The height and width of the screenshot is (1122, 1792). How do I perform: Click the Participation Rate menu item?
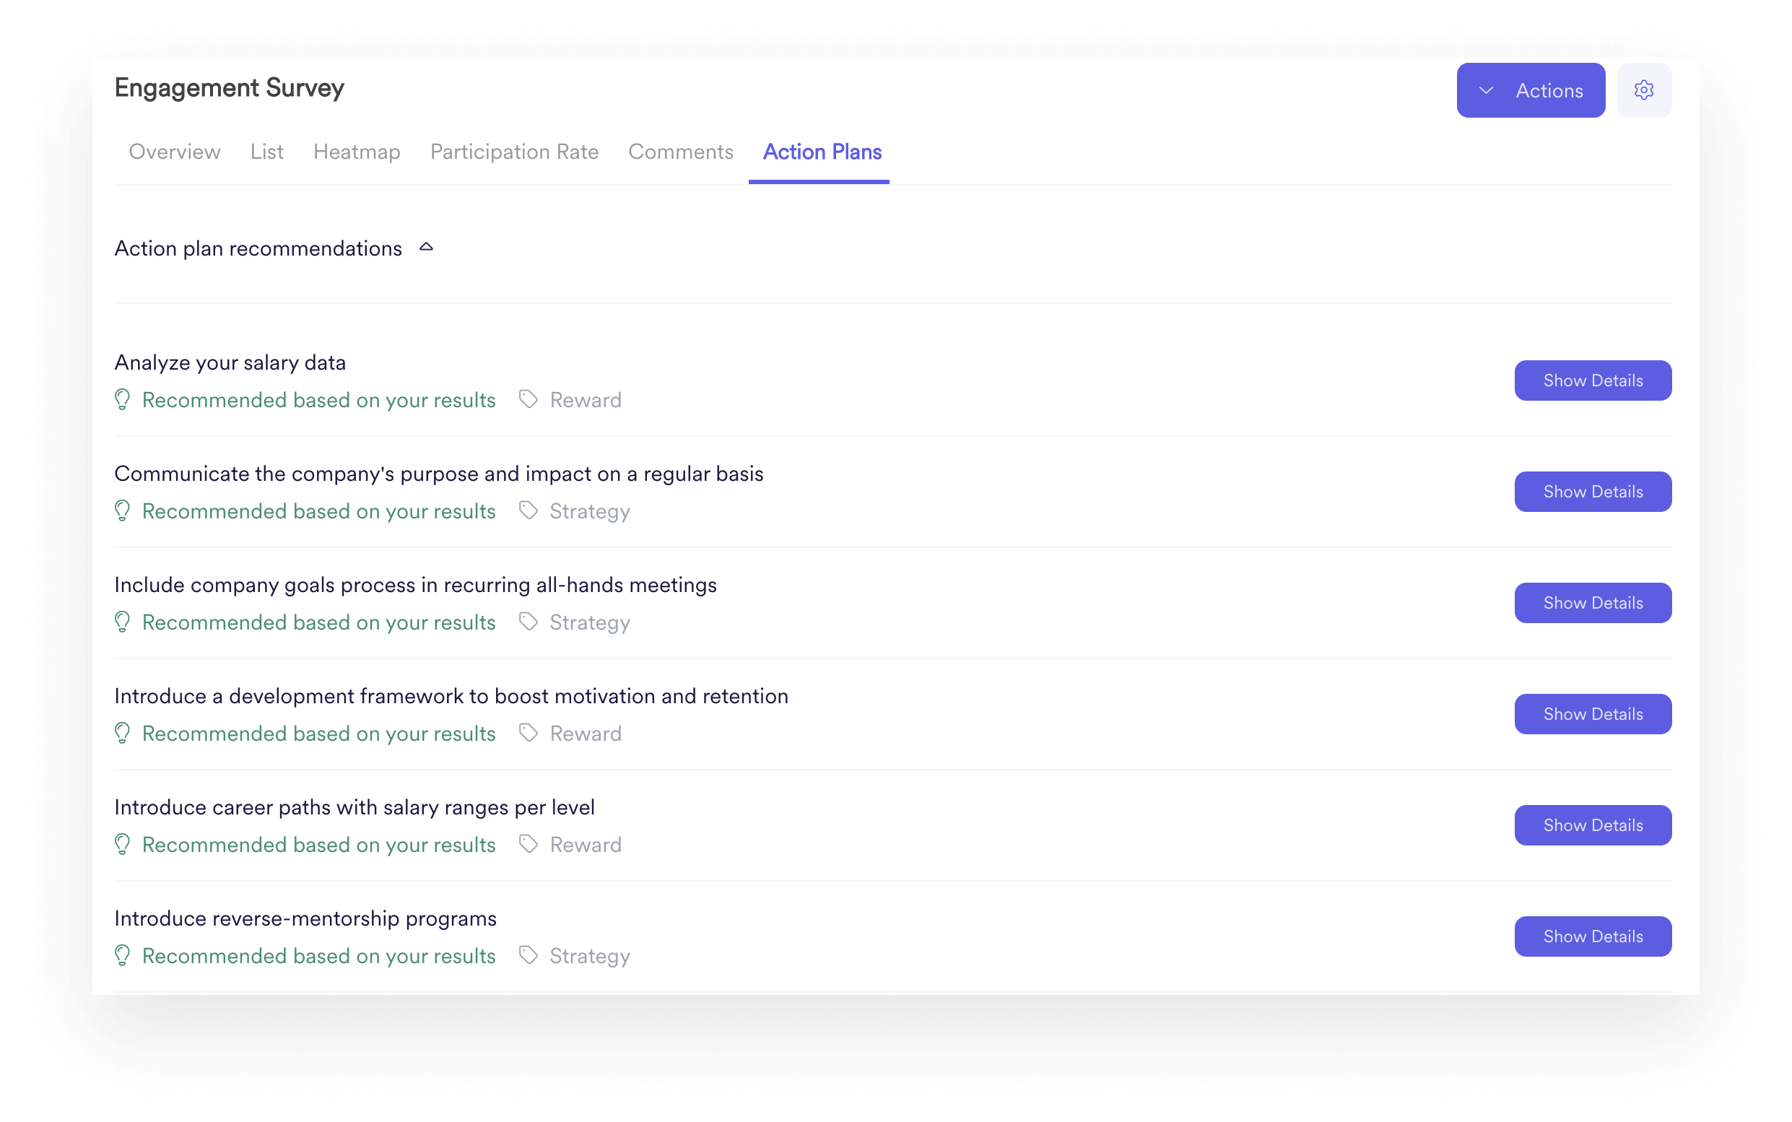[x=514, y=151]
